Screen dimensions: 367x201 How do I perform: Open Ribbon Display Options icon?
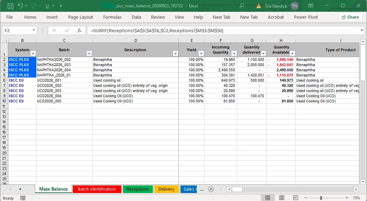[311, 6]
